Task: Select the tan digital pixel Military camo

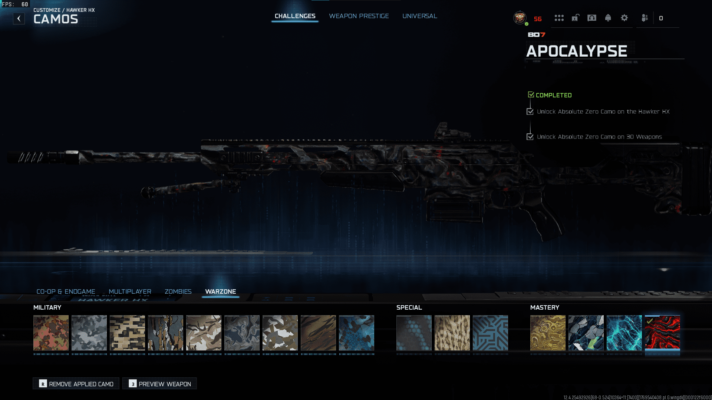Action: click(128, 333)
